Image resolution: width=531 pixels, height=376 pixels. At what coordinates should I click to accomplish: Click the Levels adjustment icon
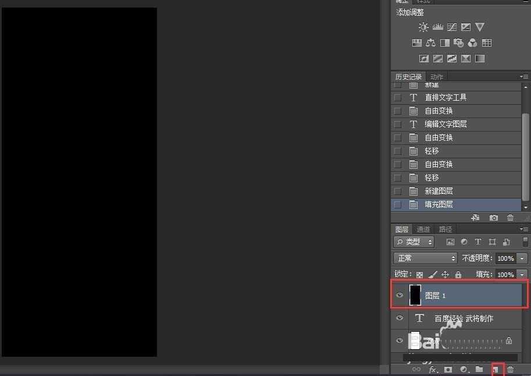pos(437,27)
